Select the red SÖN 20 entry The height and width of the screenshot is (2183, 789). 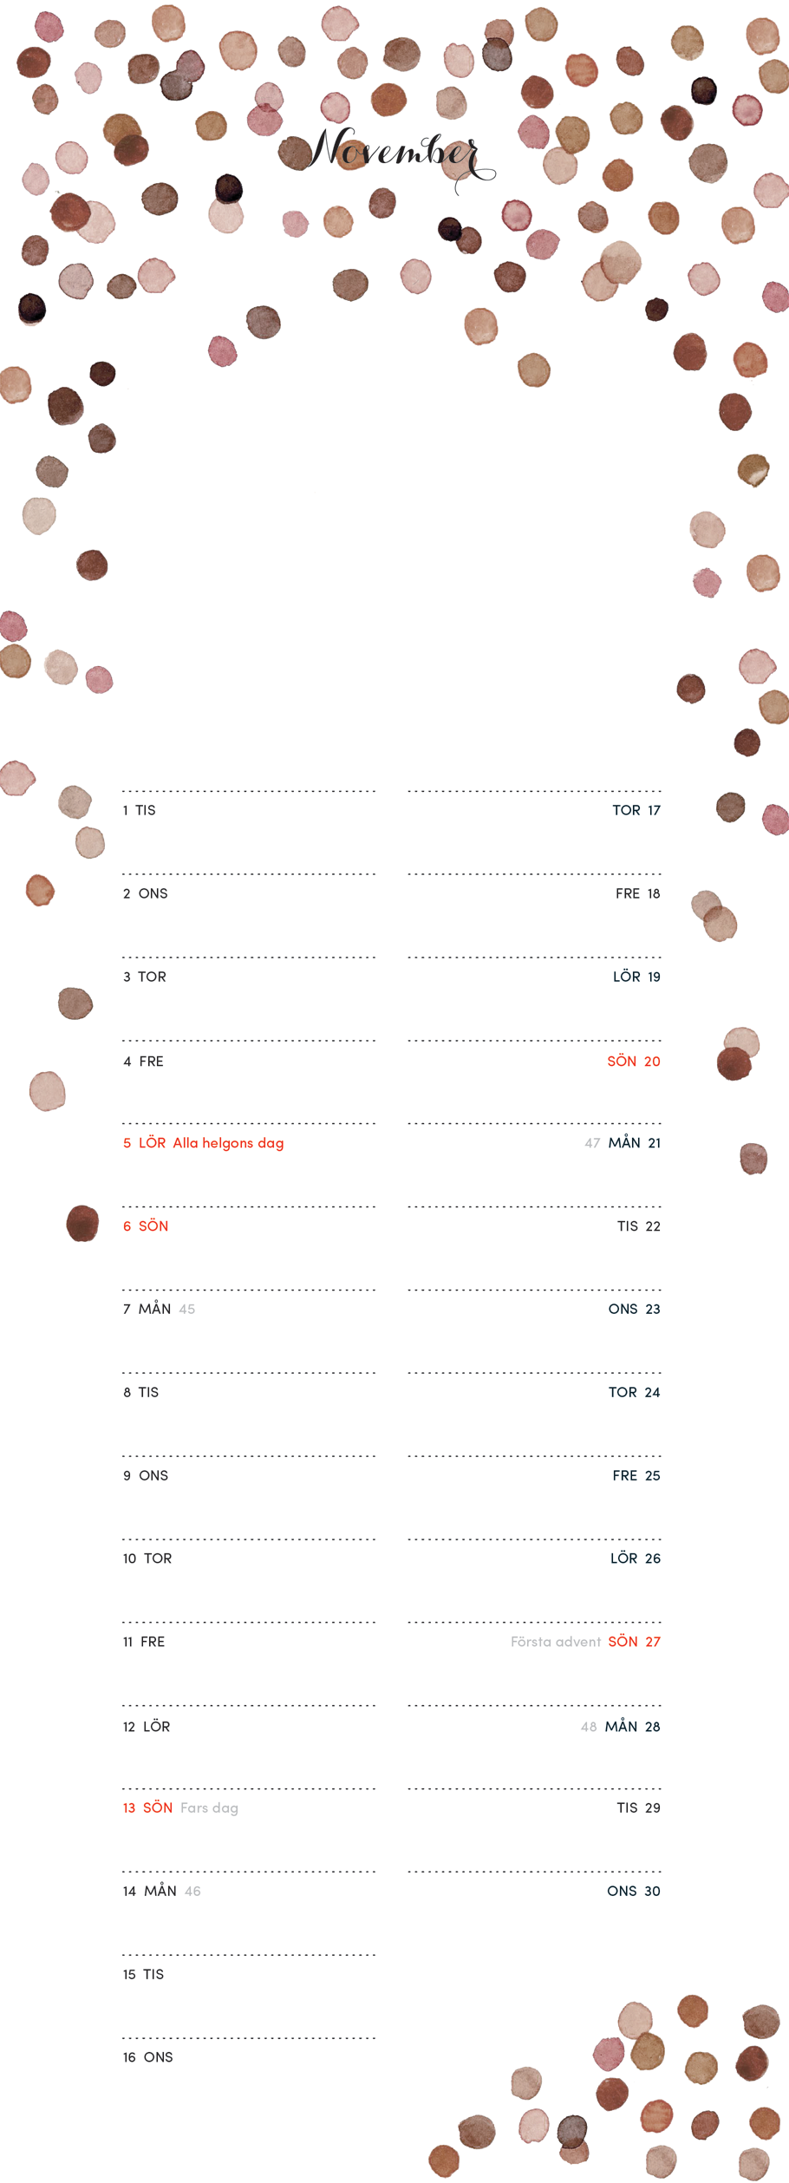point(634,1061)
